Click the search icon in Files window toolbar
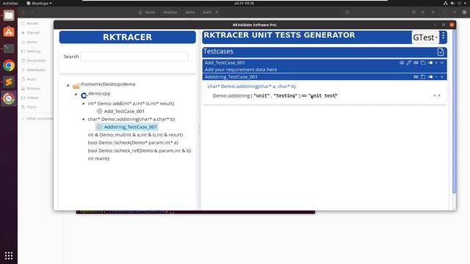This screenshot has width=470, height=264. tap(347, 12)
